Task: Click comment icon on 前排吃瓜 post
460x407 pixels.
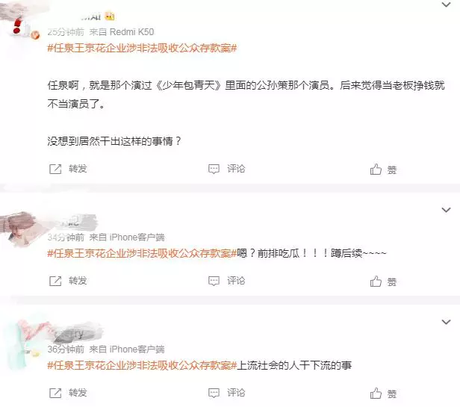Action: pyautogui.click(x=214, y=281)
